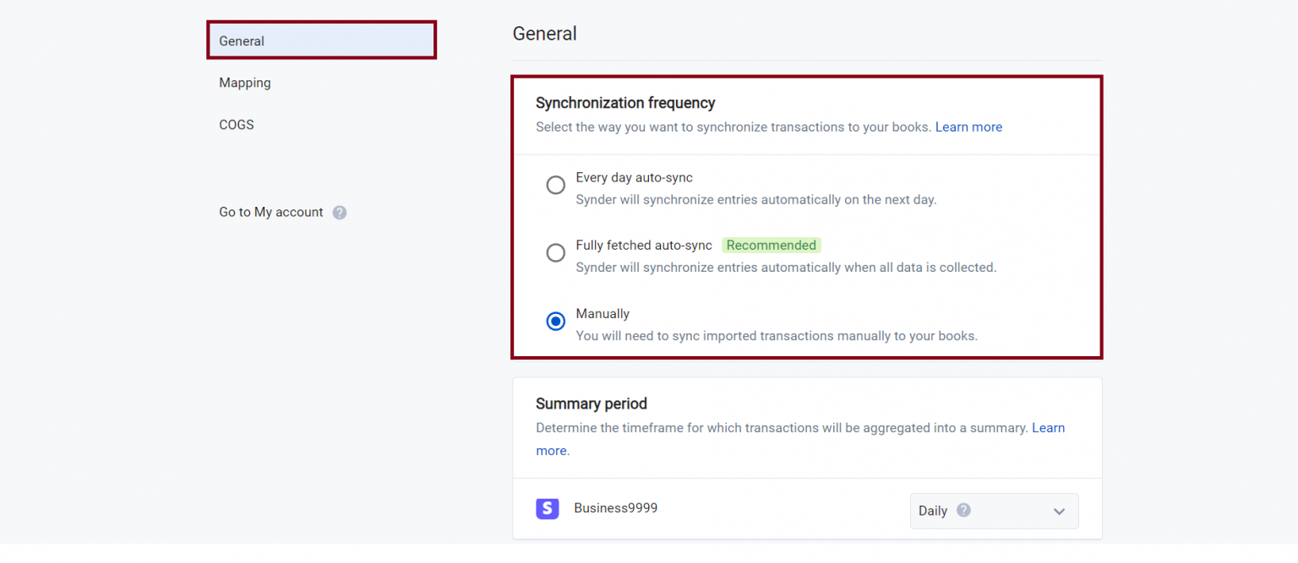This screenshot has width=1298, height=563.
Task: Click the help icon inside the Daily selector
Action: [964, 510]
